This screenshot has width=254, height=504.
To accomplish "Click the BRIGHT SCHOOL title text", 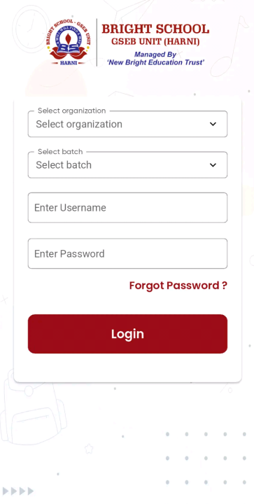I will point(155,29).
